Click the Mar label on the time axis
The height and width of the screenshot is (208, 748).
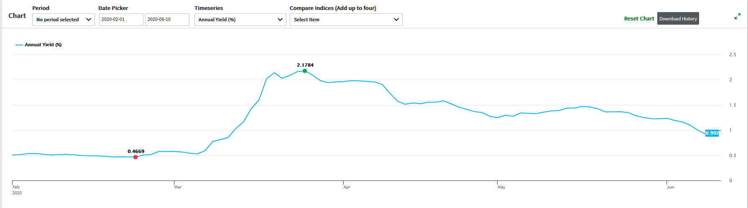click(x=178, y=187)
